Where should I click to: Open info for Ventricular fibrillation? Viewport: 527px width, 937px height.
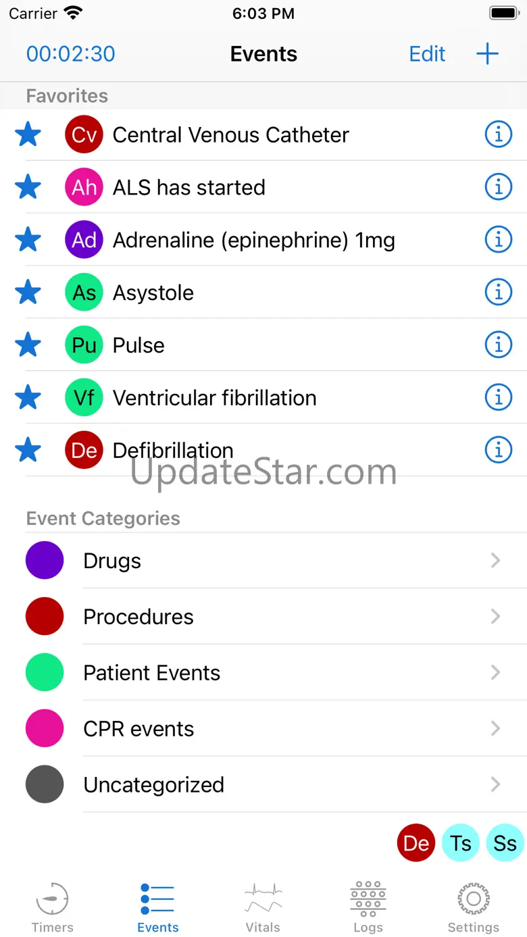click(499, 398)
